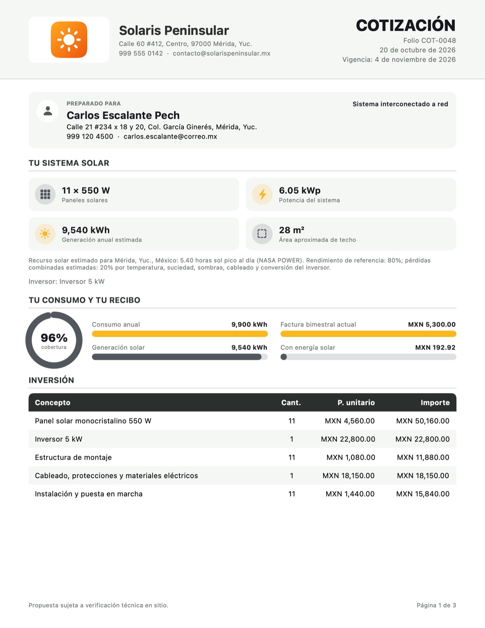Click the Instalación y puesta en marcha row
The height and width of the screenshot is (628, 485).
point(242,494)
